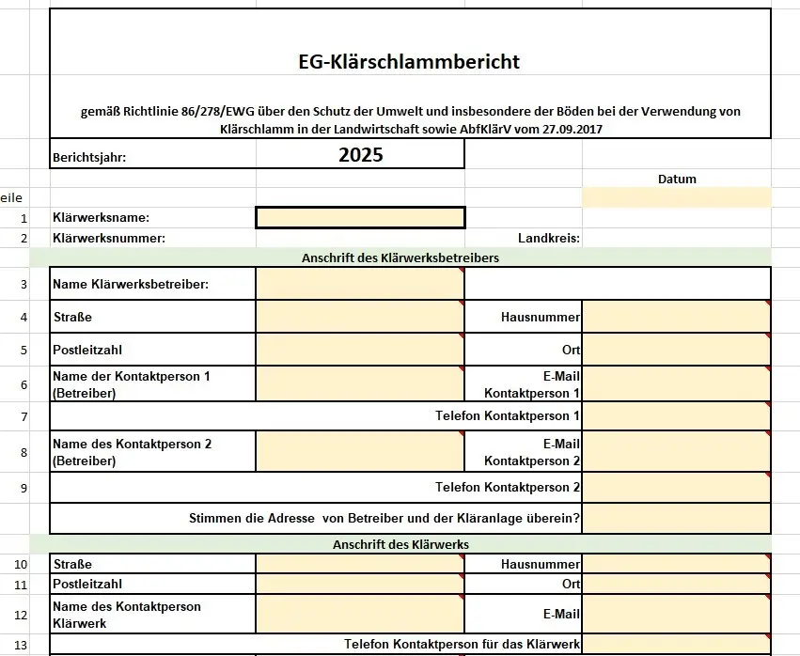800x656 pixels.
Task: Click the Name Klärwerksbetreiber input field
Action: point(360,284)
